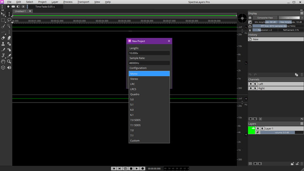304x171 pixels.
Task: Select the Frequency Pencil draw tool
Action: 3,50
